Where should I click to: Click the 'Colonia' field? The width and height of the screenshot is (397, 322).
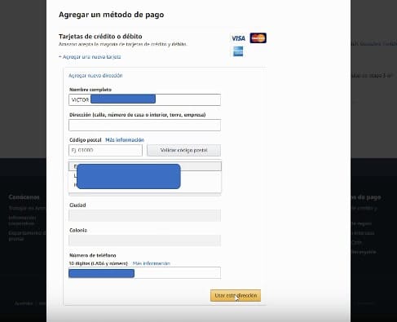[x=144, y=240]
